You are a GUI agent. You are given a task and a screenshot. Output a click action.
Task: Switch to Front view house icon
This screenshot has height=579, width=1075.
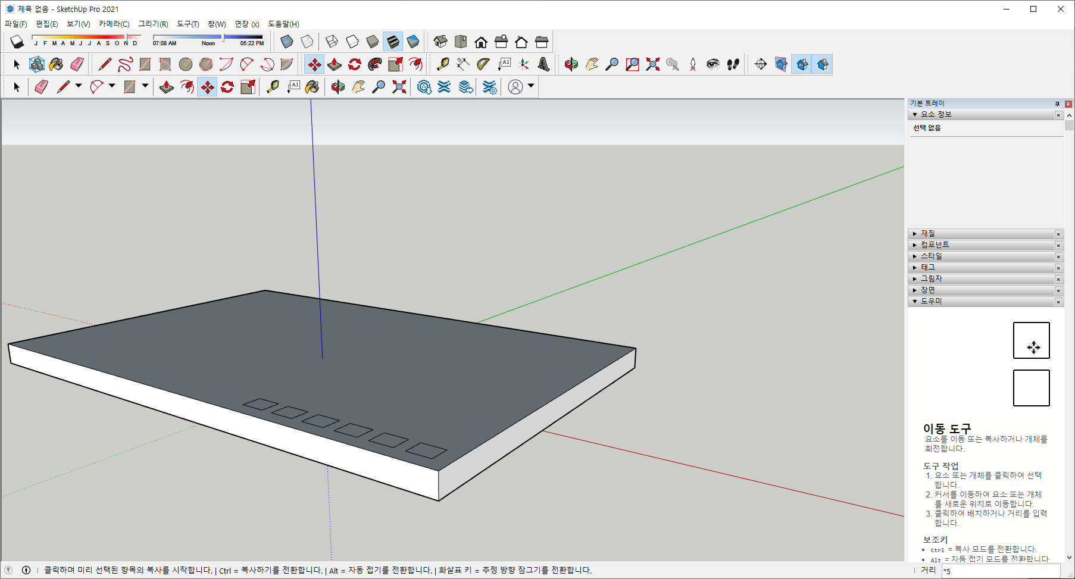click(481, 42)
